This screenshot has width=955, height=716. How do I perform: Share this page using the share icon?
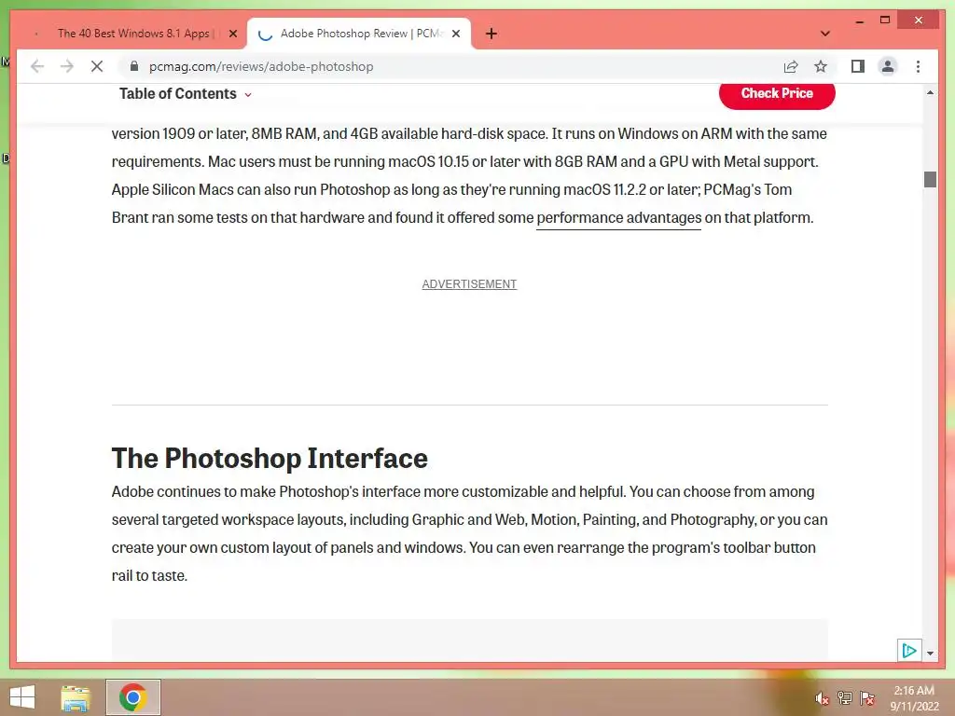tap(791, 66)
